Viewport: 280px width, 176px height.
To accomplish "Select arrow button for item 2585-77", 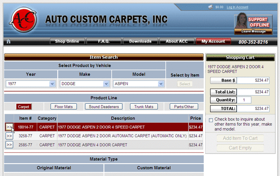I will pos(9,144).
